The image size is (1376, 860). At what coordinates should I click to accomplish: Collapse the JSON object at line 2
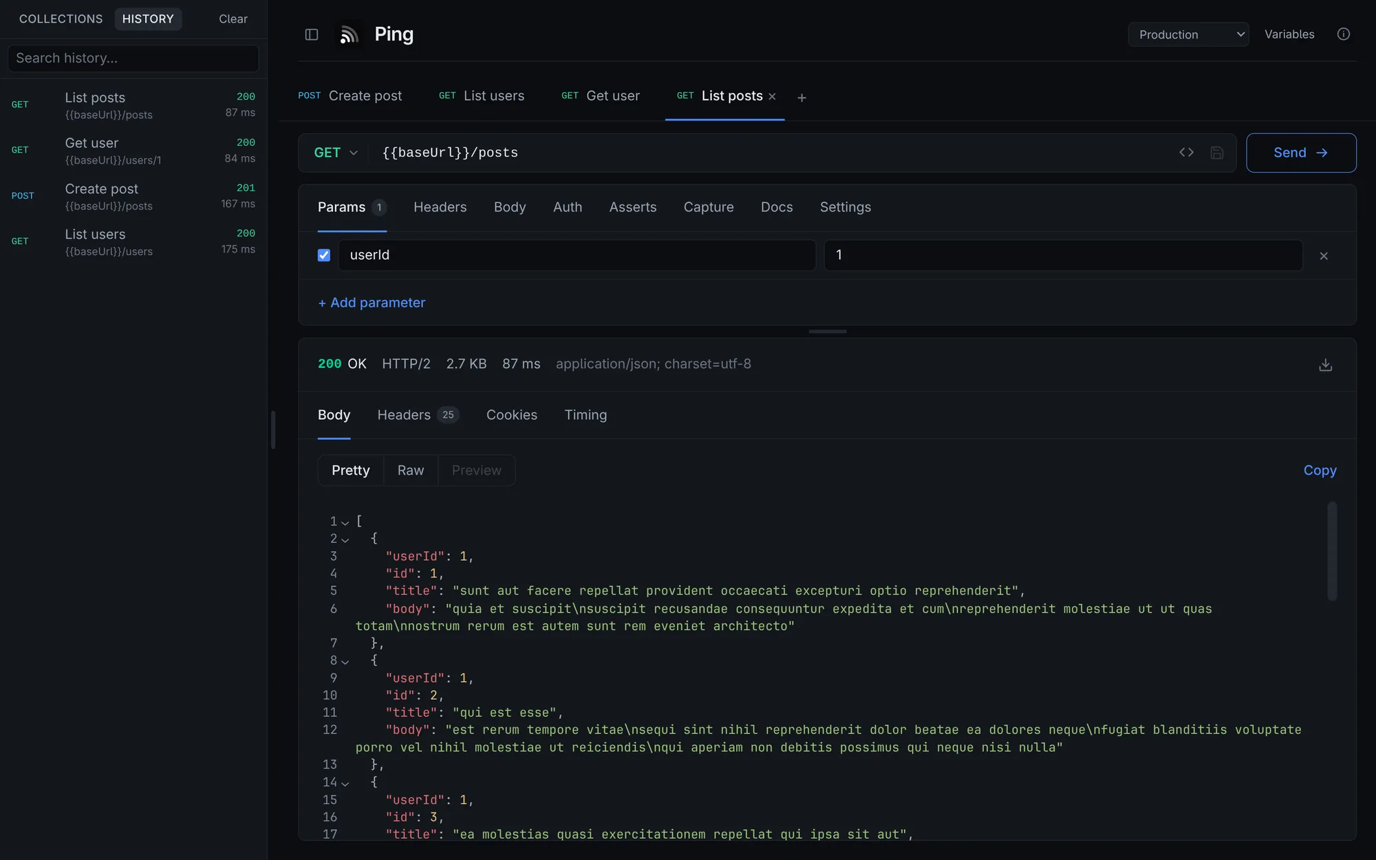click(345, 539)
